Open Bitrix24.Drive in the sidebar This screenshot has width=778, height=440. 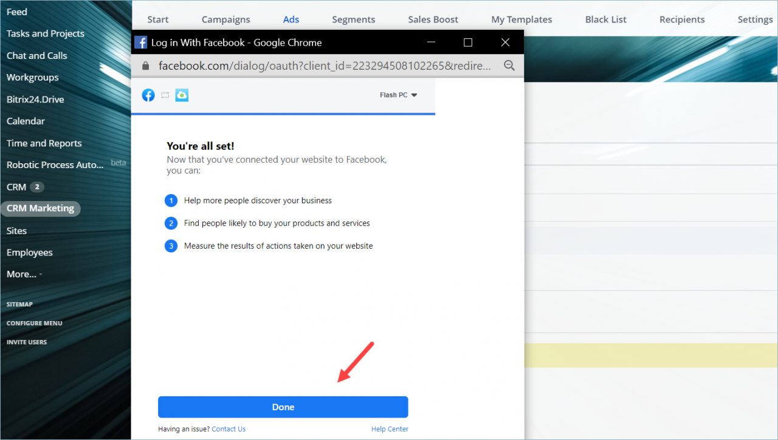(x=35, y=99)
